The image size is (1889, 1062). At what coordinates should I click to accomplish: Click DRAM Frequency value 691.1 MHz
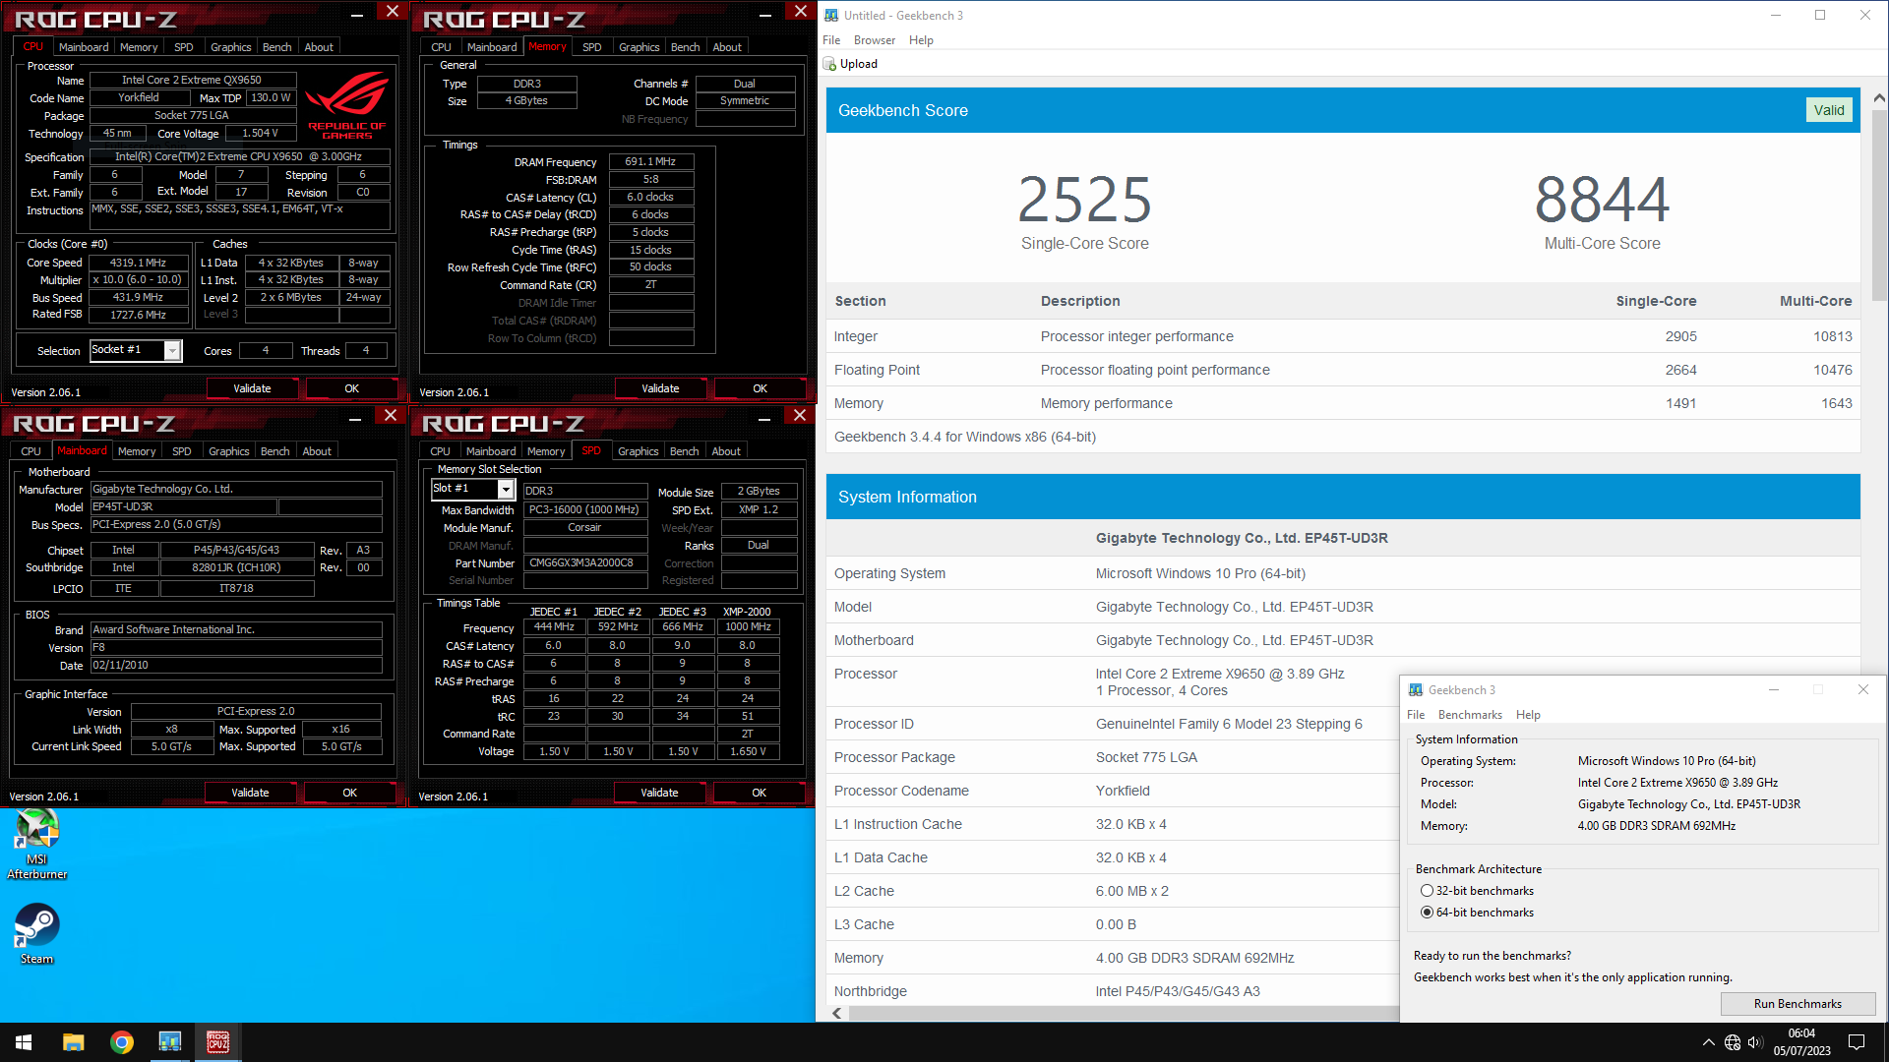click(x=650, y=161)
